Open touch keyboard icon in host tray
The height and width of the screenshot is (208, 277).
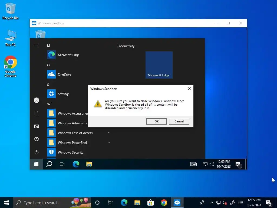pyautogui.click(x=241, y=203)
